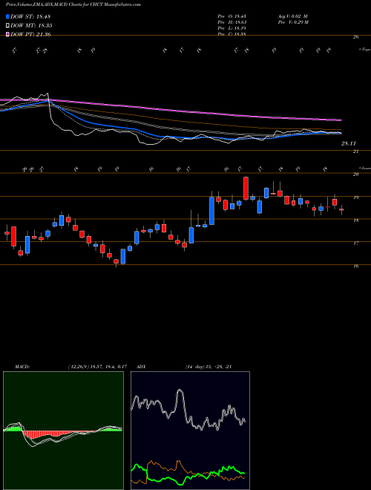Click the 16 price axis label
Image resolution: width=371 pixels, height=490 pixels.
tap(355, 267)
